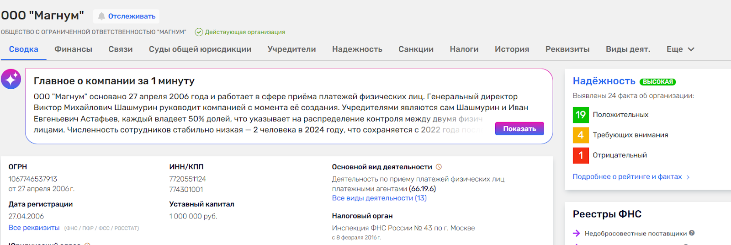The height and width of the screenshot is (245, 731).
Task: Click the yellow 4 attention facts badge
Action: [581, 135]
